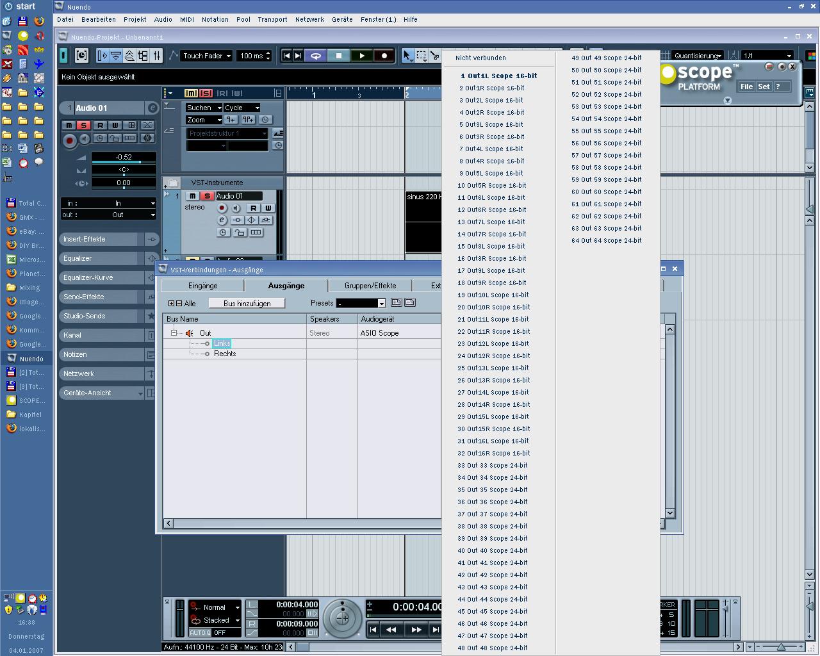
Task: Click the AUTO Q button in transport
Action: tap(200, 632)
